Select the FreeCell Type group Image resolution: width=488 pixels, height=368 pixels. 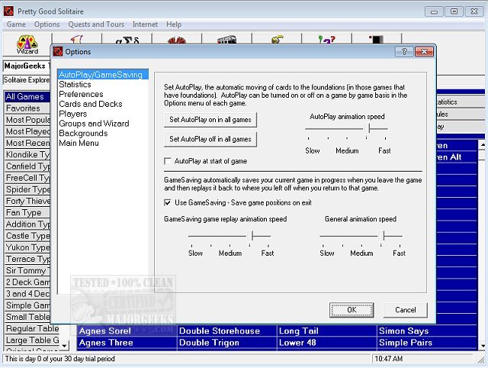pos(27,178)
